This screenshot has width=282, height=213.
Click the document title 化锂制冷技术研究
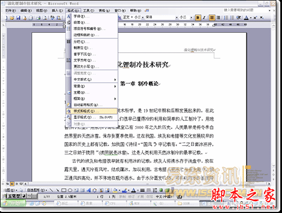click(x=143, y=65)
